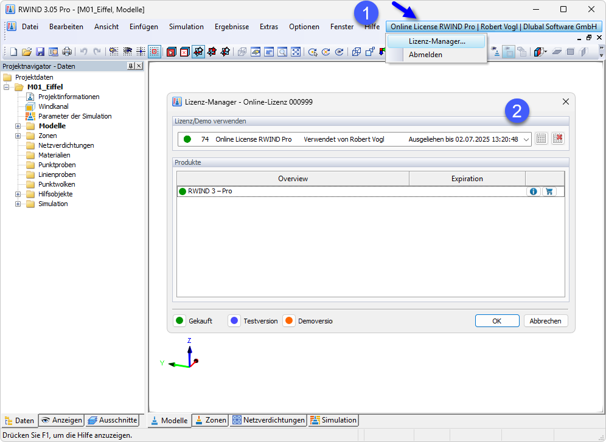This screenshot has width=606, height=442.
Task: Close the Projektnavigator panel
Action: click(139, 66)
